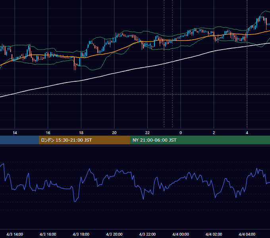Click the 4/4 00:00 label on indicator axis
The image size is (270, 238).
point(181,234)
